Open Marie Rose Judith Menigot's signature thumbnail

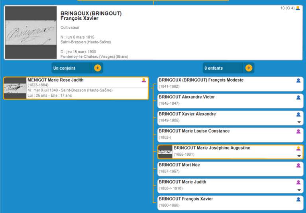[15, 88]
